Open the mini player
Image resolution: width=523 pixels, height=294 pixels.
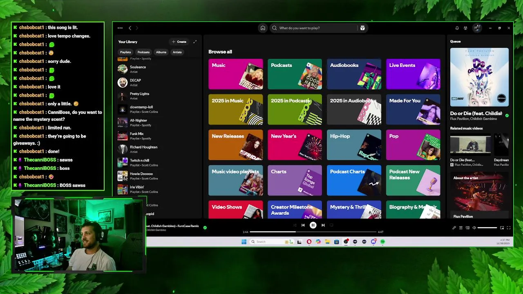coord(502,228)
